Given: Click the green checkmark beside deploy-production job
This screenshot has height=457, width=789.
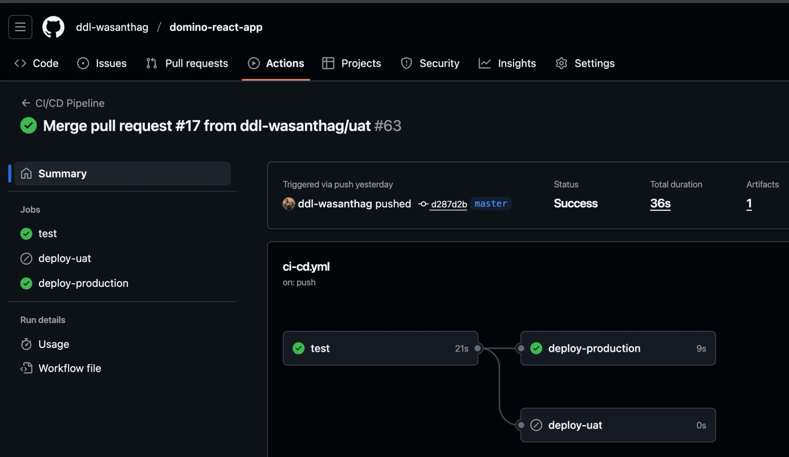Looking at the screenshot, I should tap(26, 283).
